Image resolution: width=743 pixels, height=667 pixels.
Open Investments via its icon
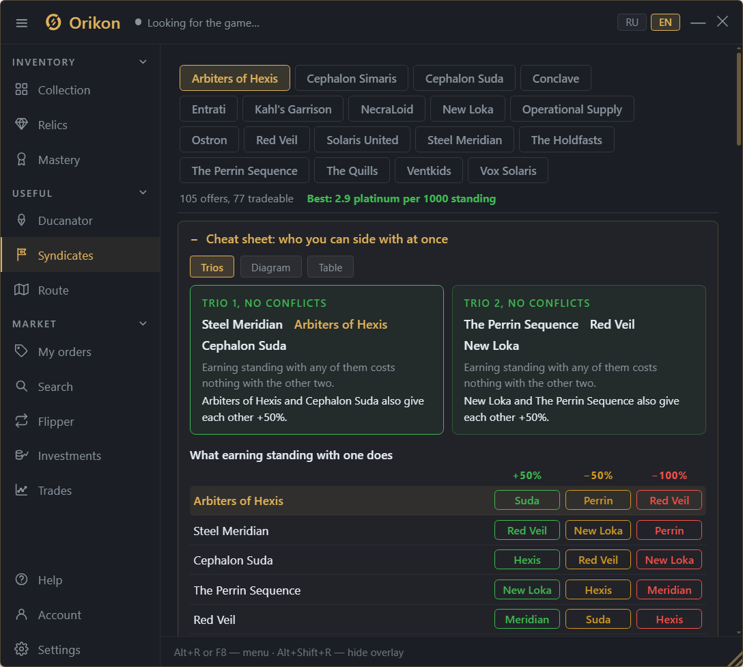[21, 455]
